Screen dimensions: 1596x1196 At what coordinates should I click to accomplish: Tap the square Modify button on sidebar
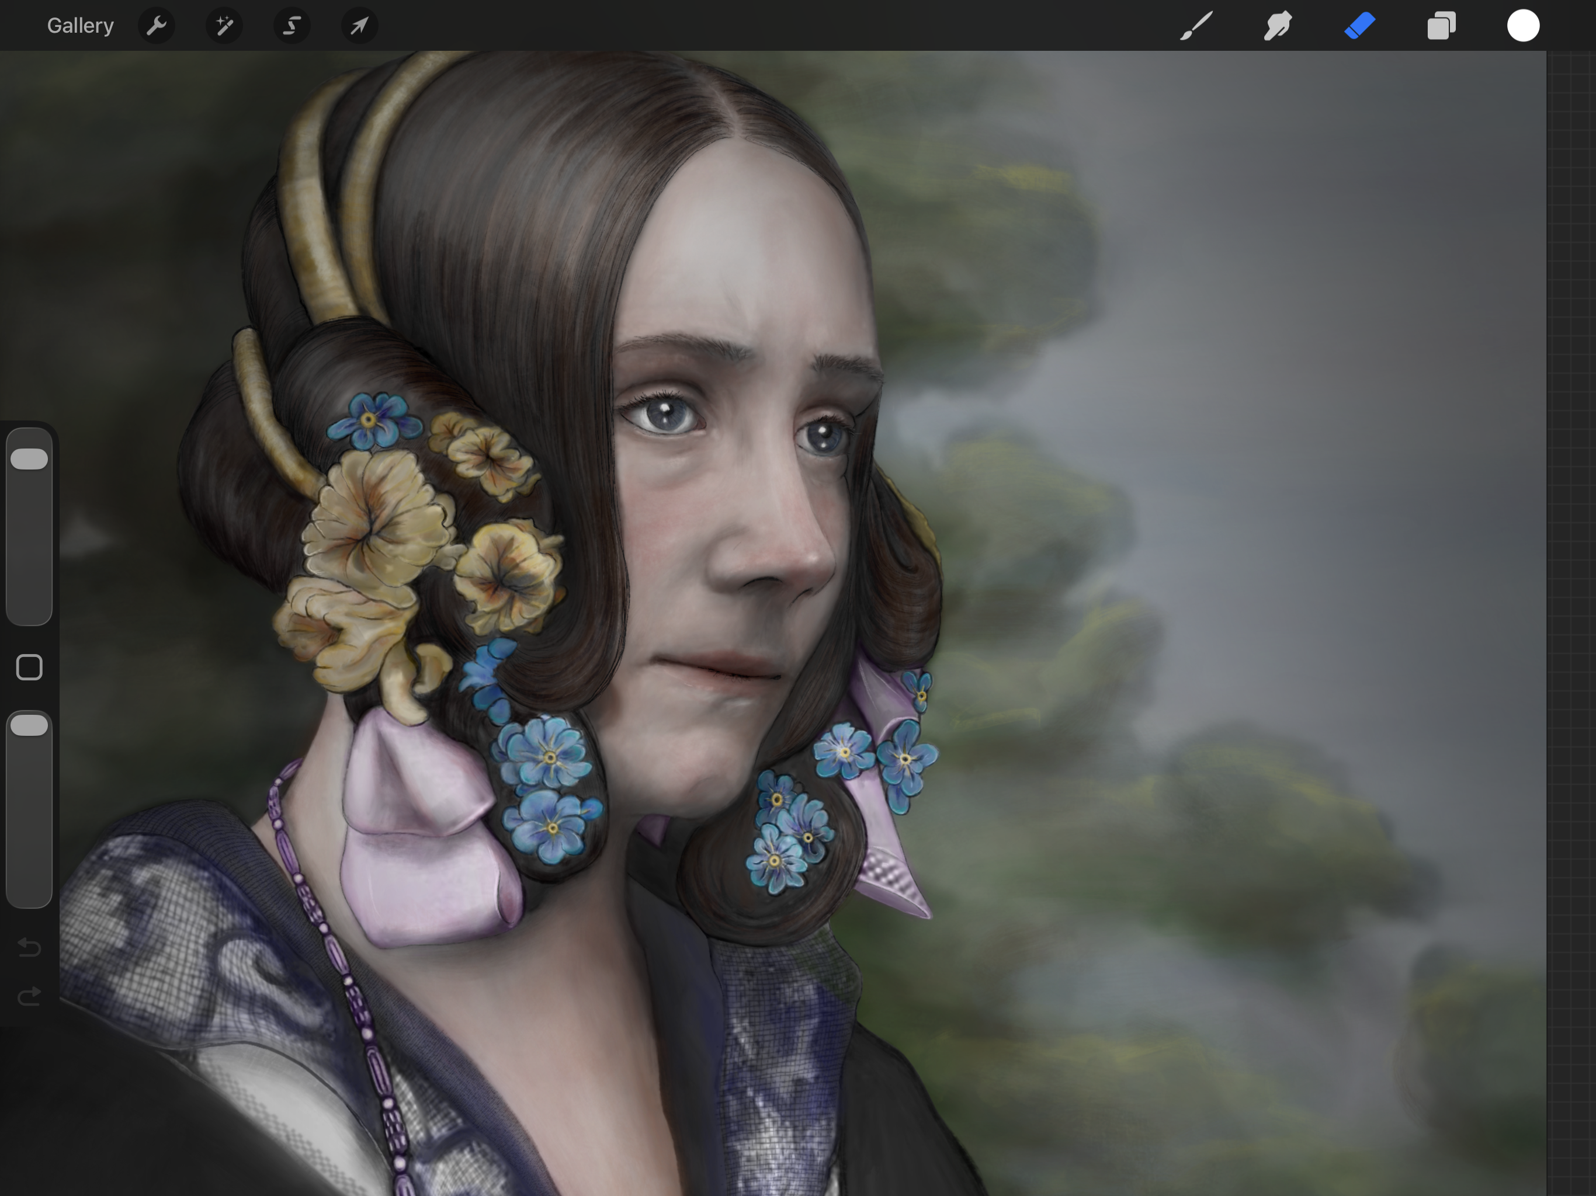coord(30,667)
